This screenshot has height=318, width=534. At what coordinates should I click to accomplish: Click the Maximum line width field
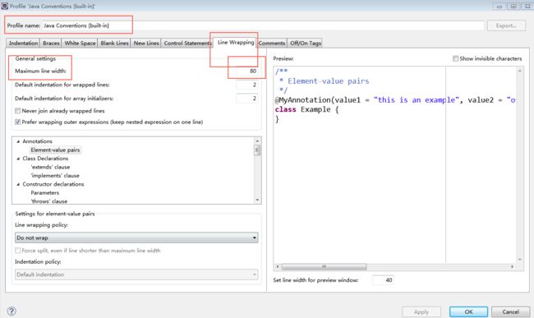247,71
